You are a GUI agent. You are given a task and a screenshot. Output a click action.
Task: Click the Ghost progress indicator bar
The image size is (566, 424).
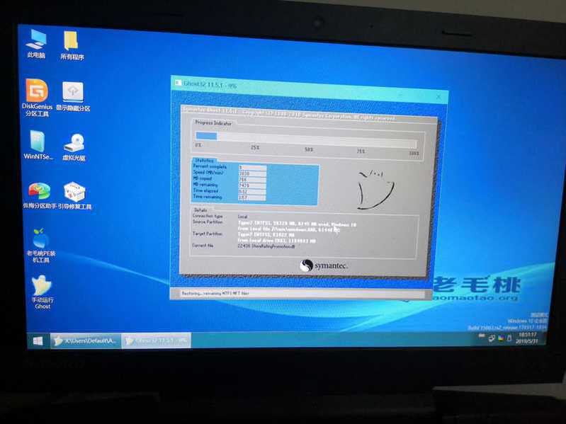(x=306, y=139)
